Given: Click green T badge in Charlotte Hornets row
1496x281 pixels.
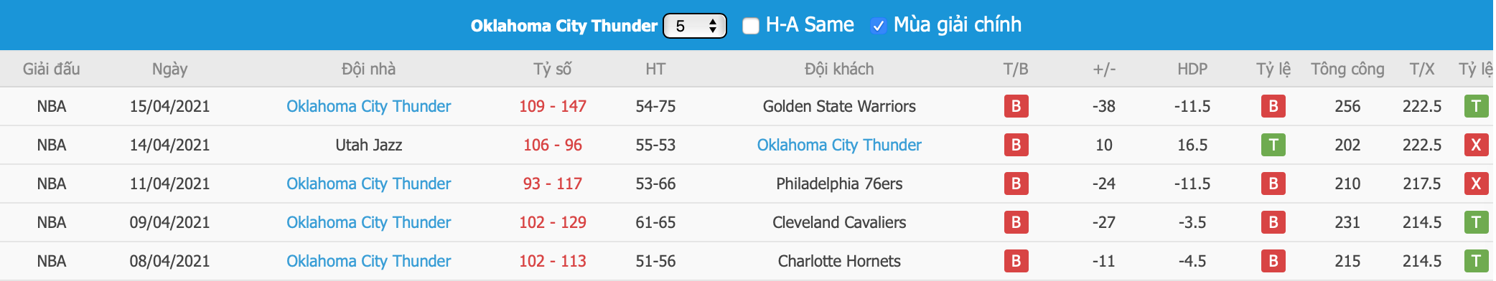Looking at the screenshot, I should (1476, 261).
